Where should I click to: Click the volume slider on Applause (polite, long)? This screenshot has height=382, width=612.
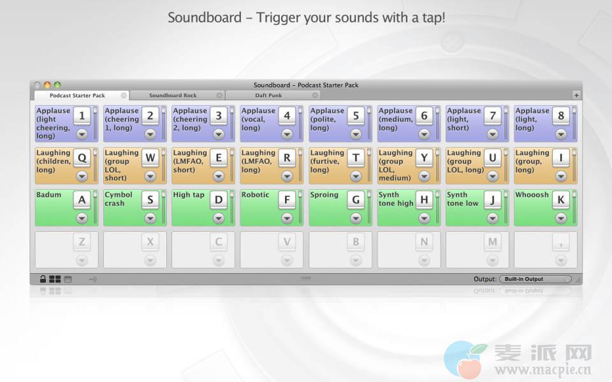tap(369, 123)
